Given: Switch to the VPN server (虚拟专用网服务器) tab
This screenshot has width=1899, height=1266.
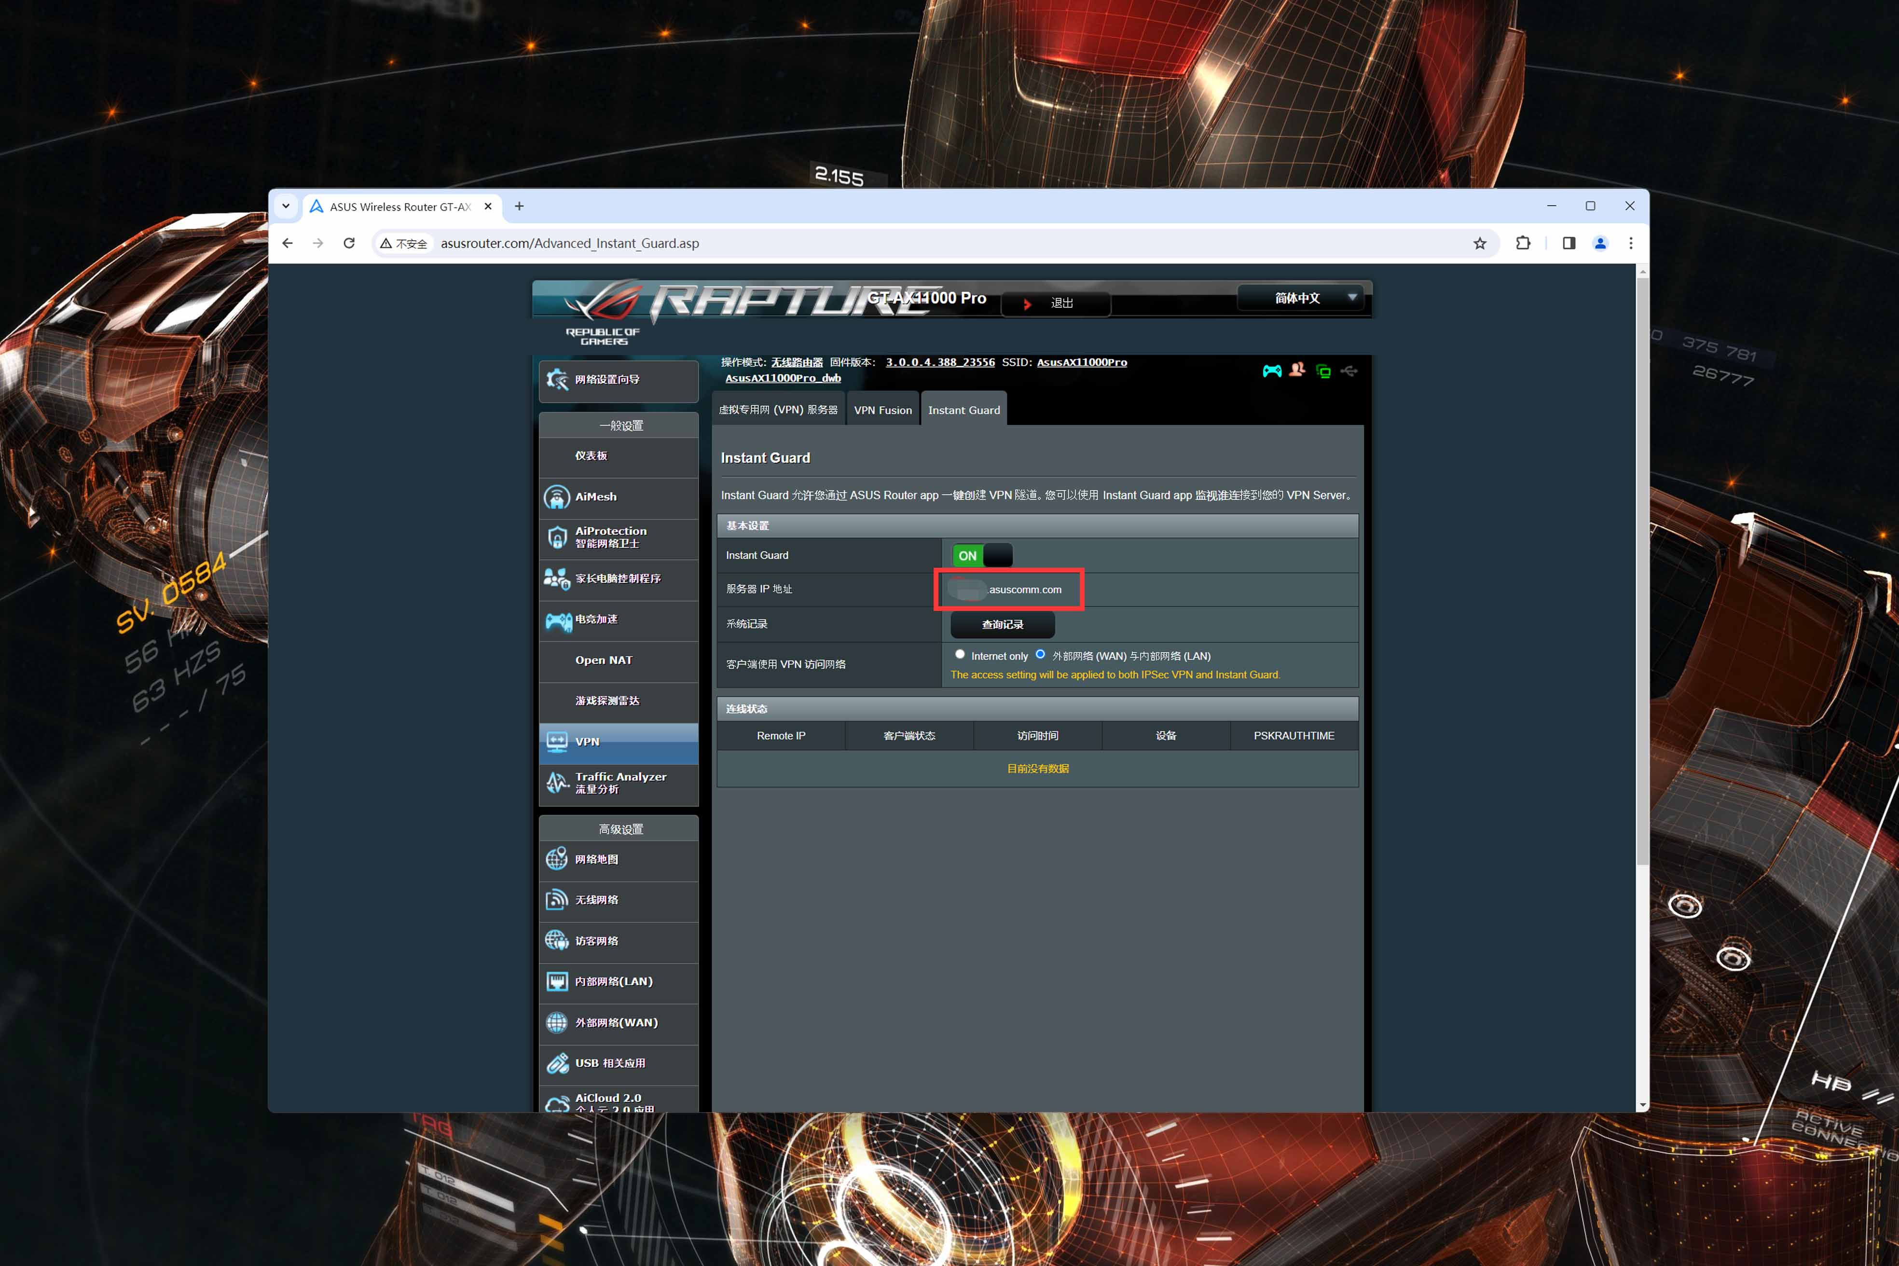Looking at the screenshot, I should point(778,409).
